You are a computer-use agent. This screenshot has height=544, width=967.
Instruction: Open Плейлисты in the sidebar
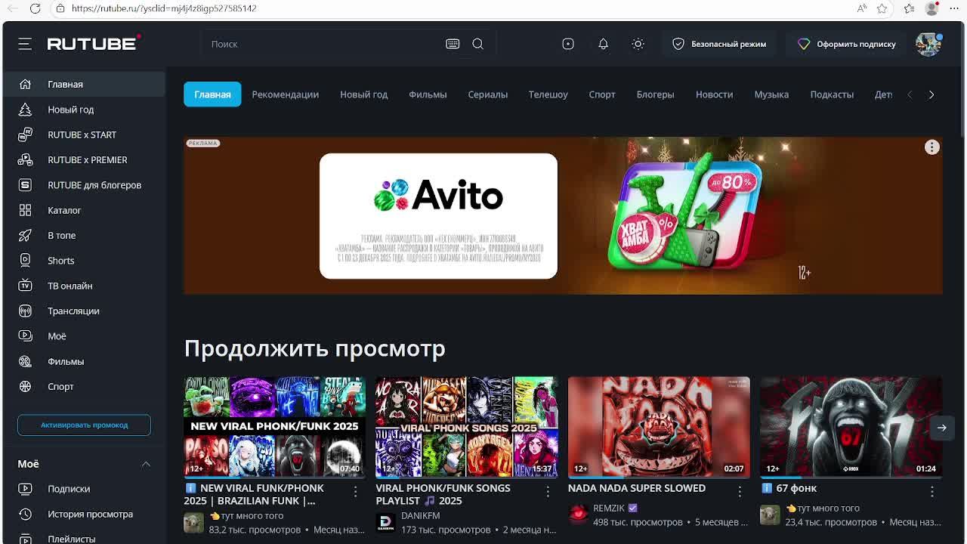pyautogui.click(x=83, y=538)
